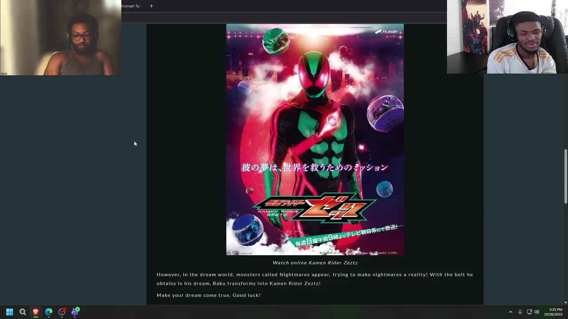Click the caption 'Watch online Kamen Rider Zeztz'

tap(315, 263)
